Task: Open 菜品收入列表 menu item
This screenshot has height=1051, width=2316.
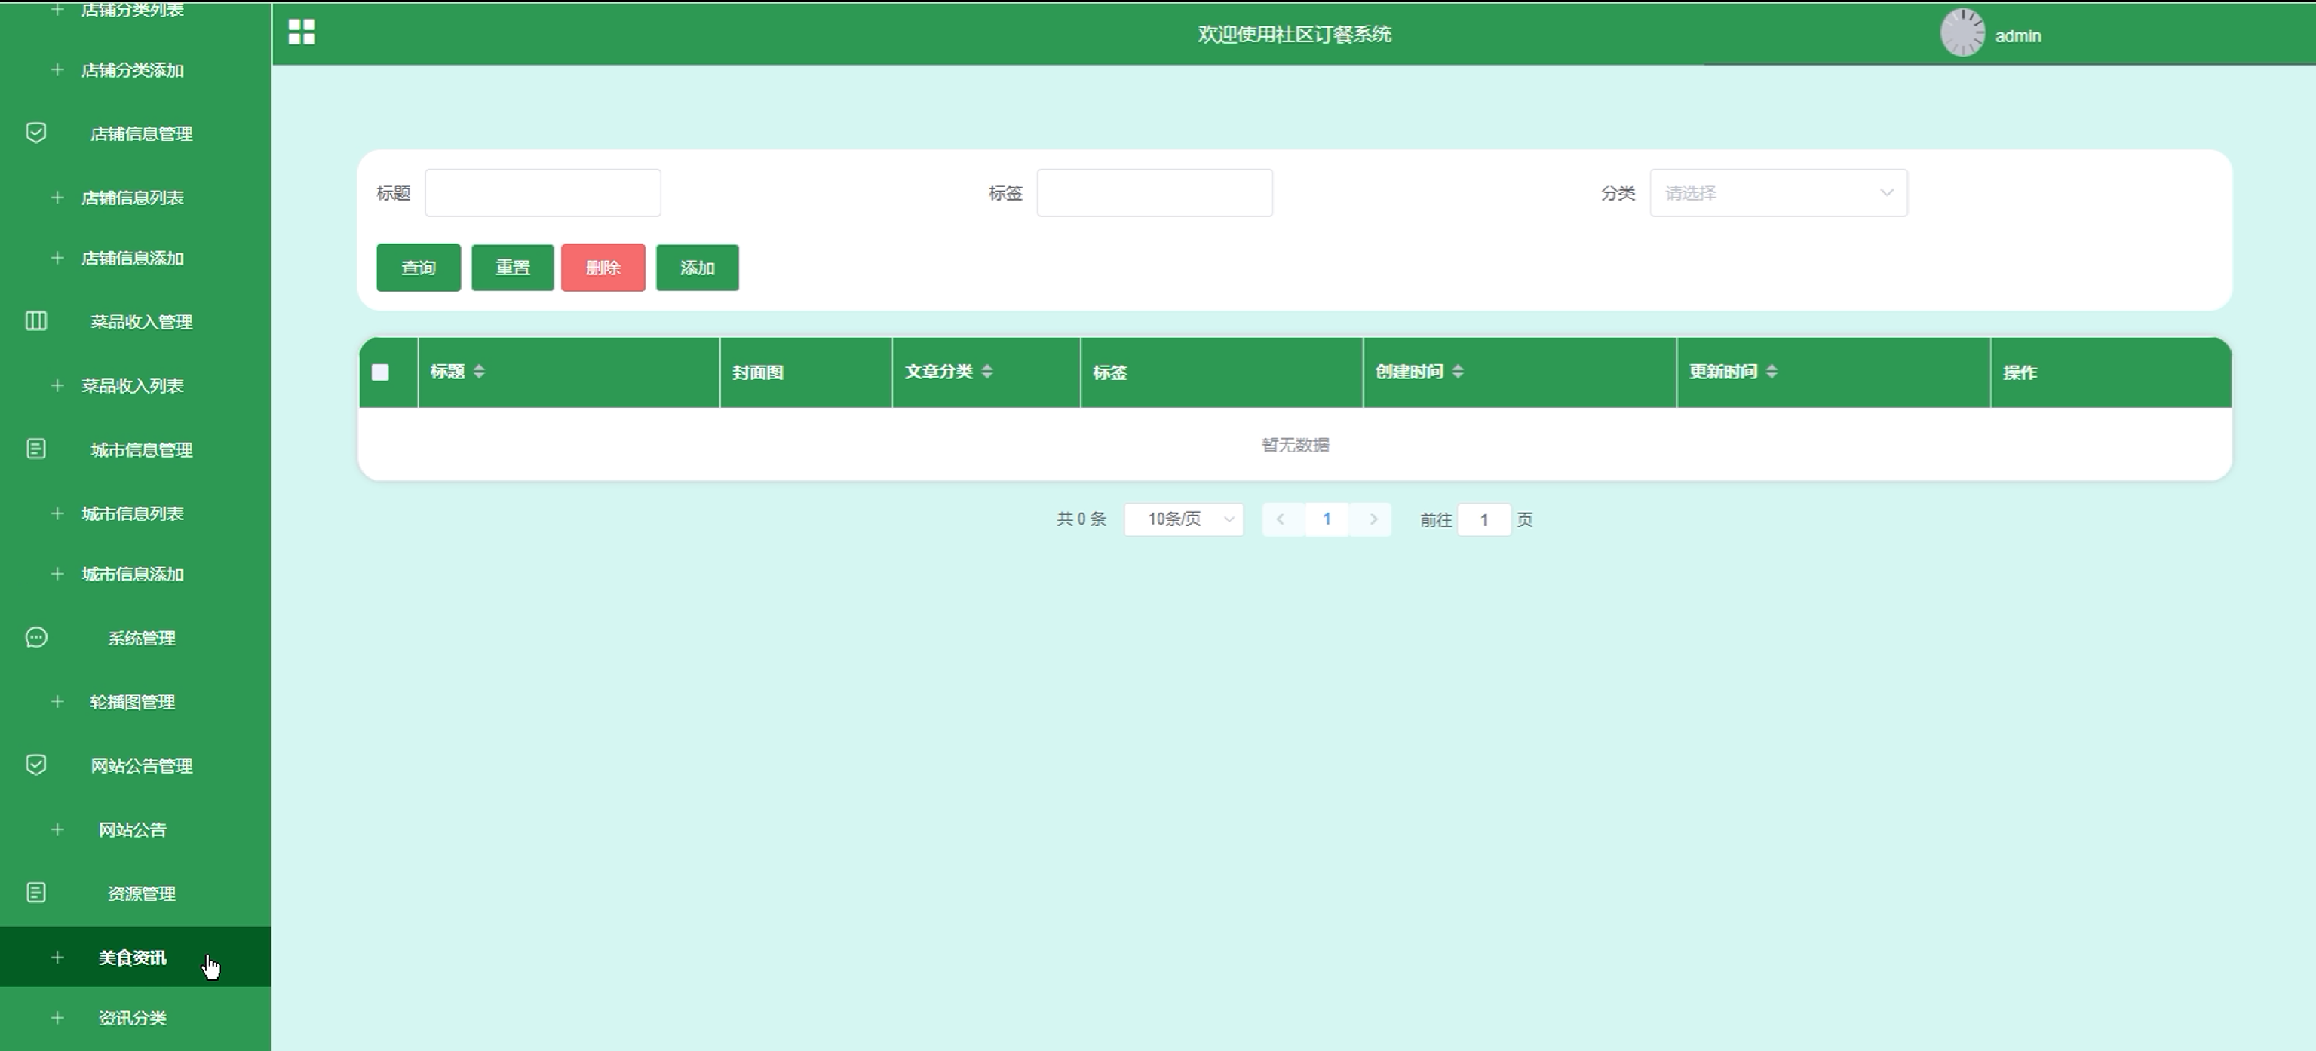Action: coord(136,386)
